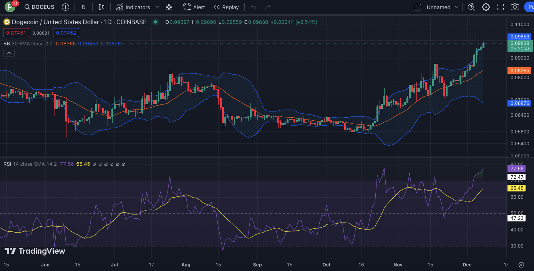Open the indicator templates grid icon

click(x=169, y=7)
